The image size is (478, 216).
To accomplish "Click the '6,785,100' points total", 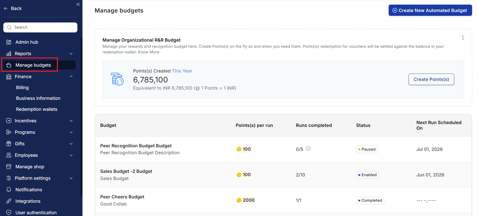I will pos(150,80).
